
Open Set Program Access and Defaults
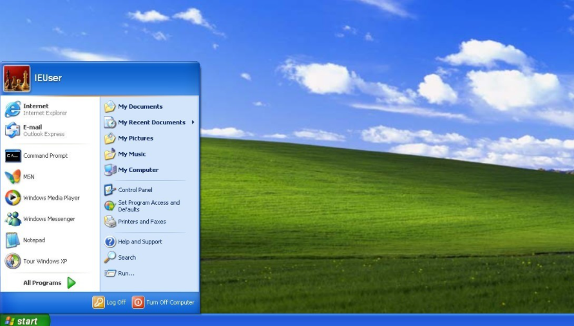148,206
